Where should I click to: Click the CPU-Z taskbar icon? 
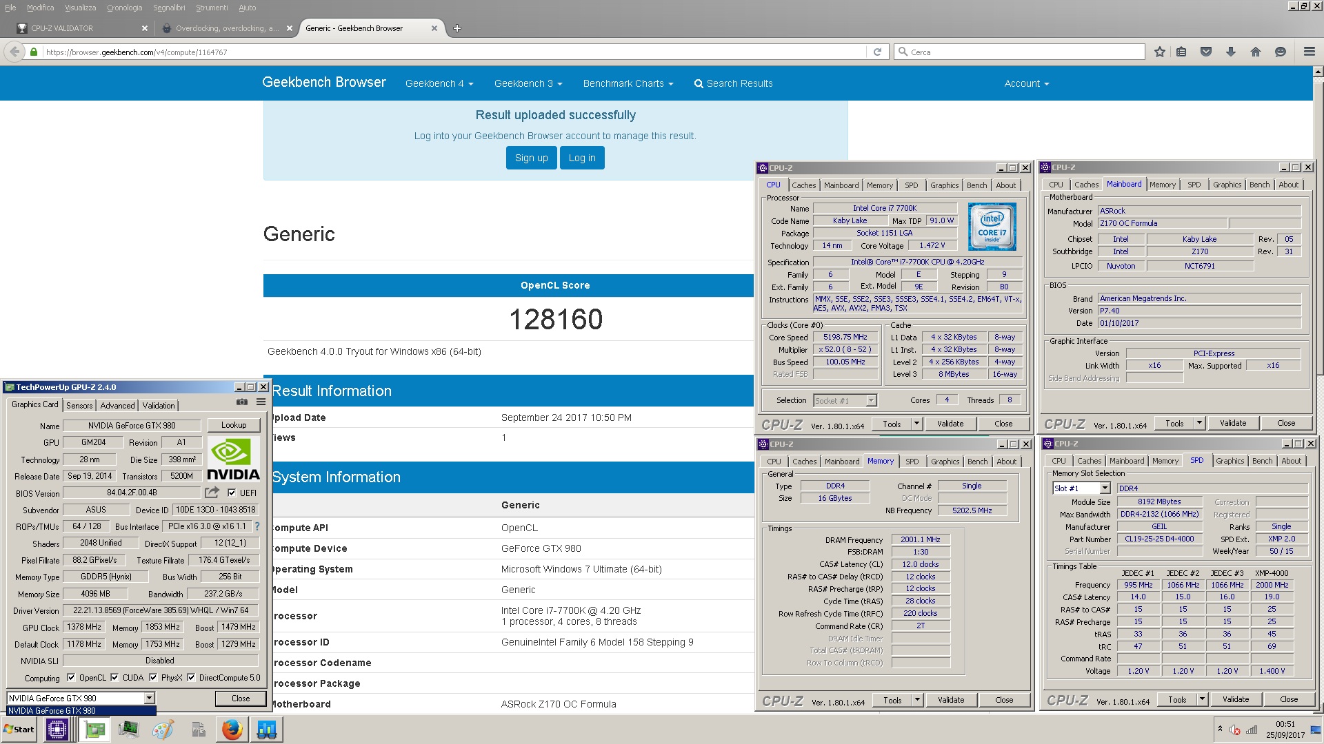57,730
